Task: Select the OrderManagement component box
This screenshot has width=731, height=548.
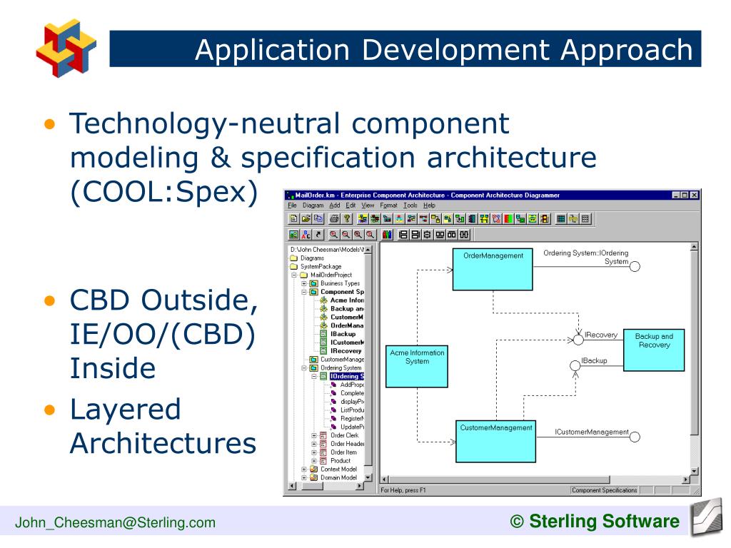Action: pos(493,269)
